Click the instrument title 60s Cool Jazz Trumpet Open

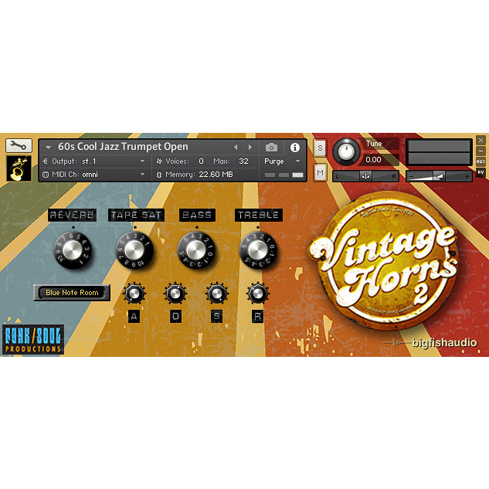point(123,147)
